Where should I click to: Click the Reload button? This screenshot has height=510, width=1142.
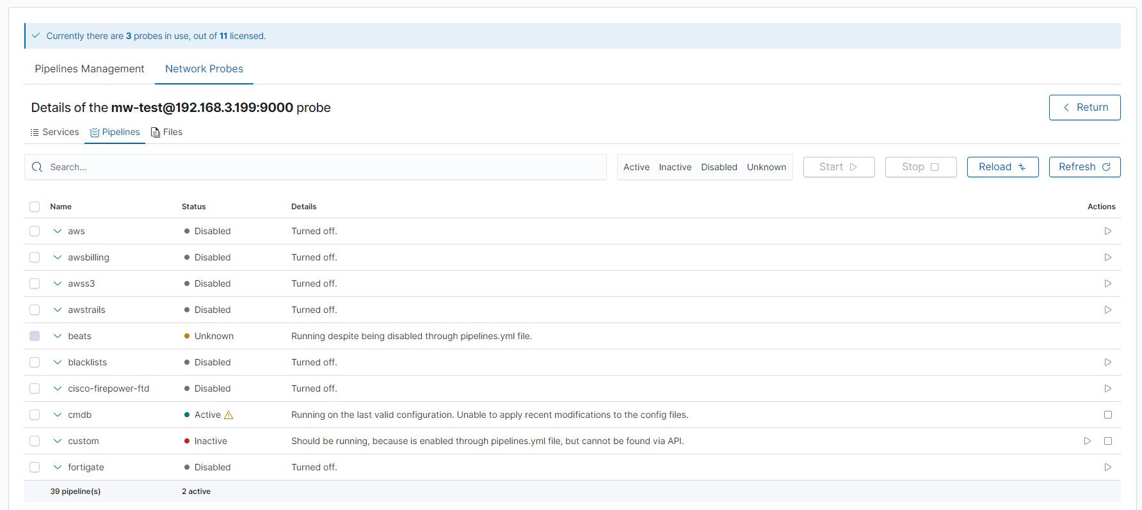1002,167
